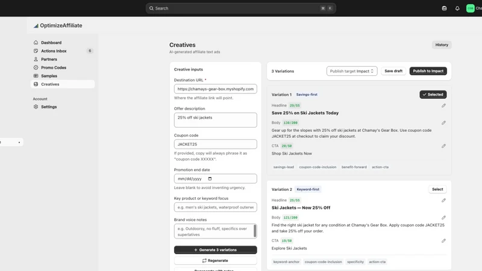Edit Variation 2 headline pencil icon
Viewport: 482px width, 271px height.
point(443,201)
